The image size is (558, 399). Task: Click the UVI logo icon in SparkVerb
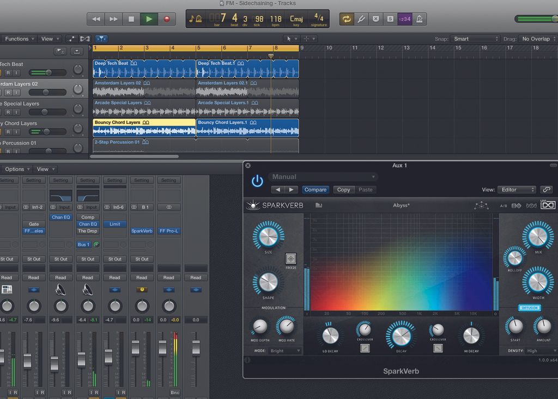(547, 204)
